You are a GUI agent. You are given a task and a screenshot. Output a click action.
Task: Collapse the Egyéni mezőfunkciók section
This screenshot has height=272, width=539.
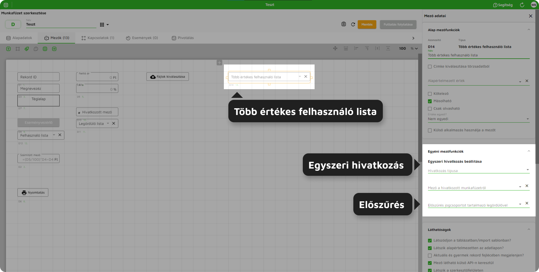coord(529,151)
